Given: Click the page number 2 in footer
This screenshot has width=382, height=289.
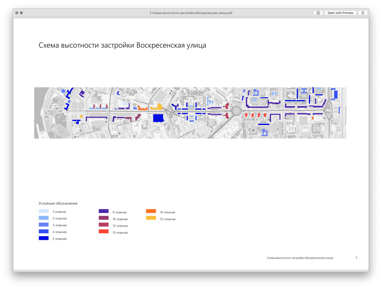Looking at the screenshot, I should click(356, 258).
